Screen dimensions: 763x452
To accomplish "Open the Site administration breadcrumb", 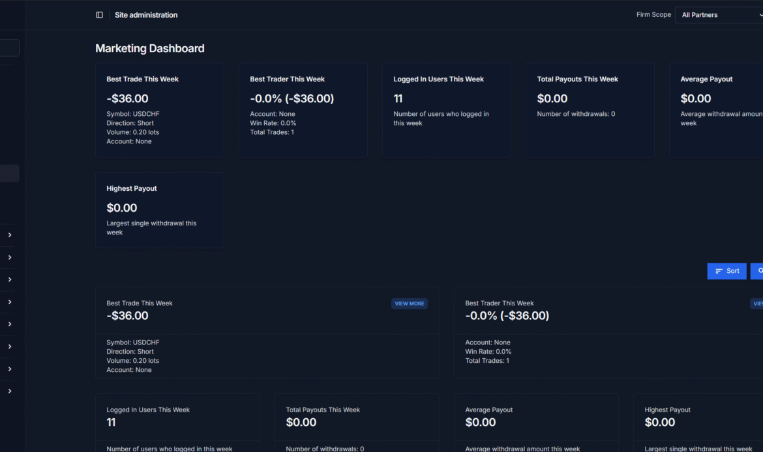I will coord(146,15).
